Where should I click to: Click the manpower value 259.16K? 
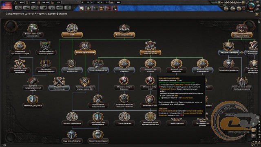(x=45, y=2)
